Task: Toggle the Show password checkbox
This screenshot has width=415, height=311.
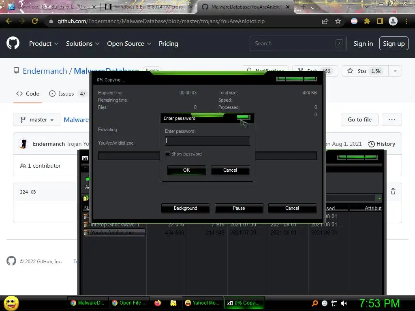Action: [167, 153]
